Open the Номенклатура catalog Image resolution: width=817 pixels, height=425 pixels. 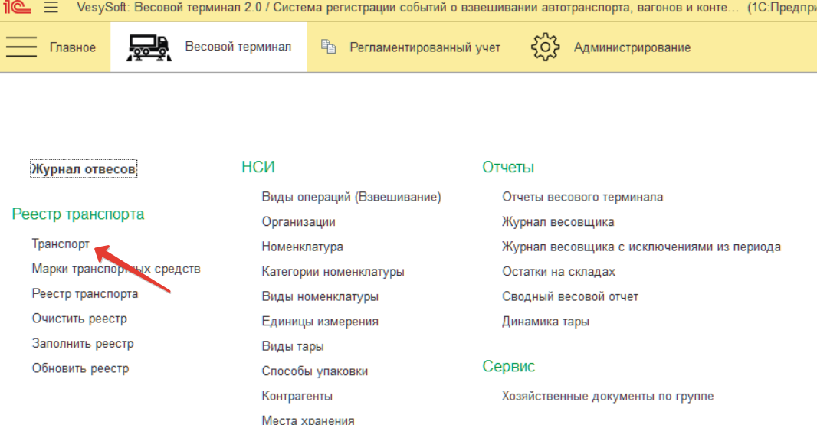(x=302, y=247)
